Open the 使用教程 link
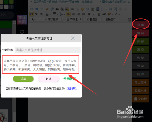Screen dimensions: 152x122 [x=70, y=79]
